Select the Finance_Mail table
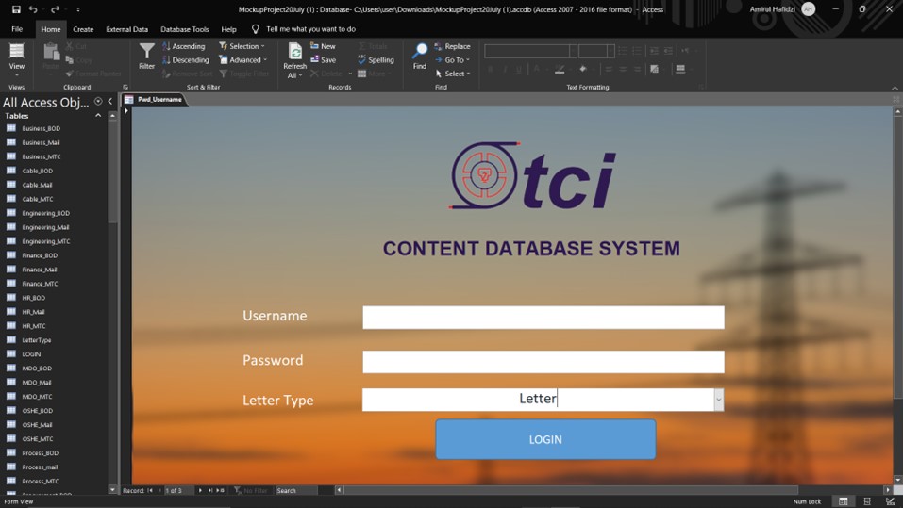Screen dimensions: 903x508 click(x=40, y=270)
